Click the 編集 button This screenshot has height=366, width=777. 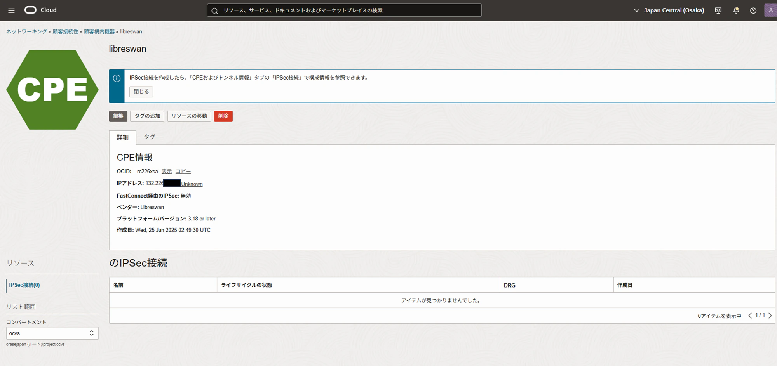point(118,116)
